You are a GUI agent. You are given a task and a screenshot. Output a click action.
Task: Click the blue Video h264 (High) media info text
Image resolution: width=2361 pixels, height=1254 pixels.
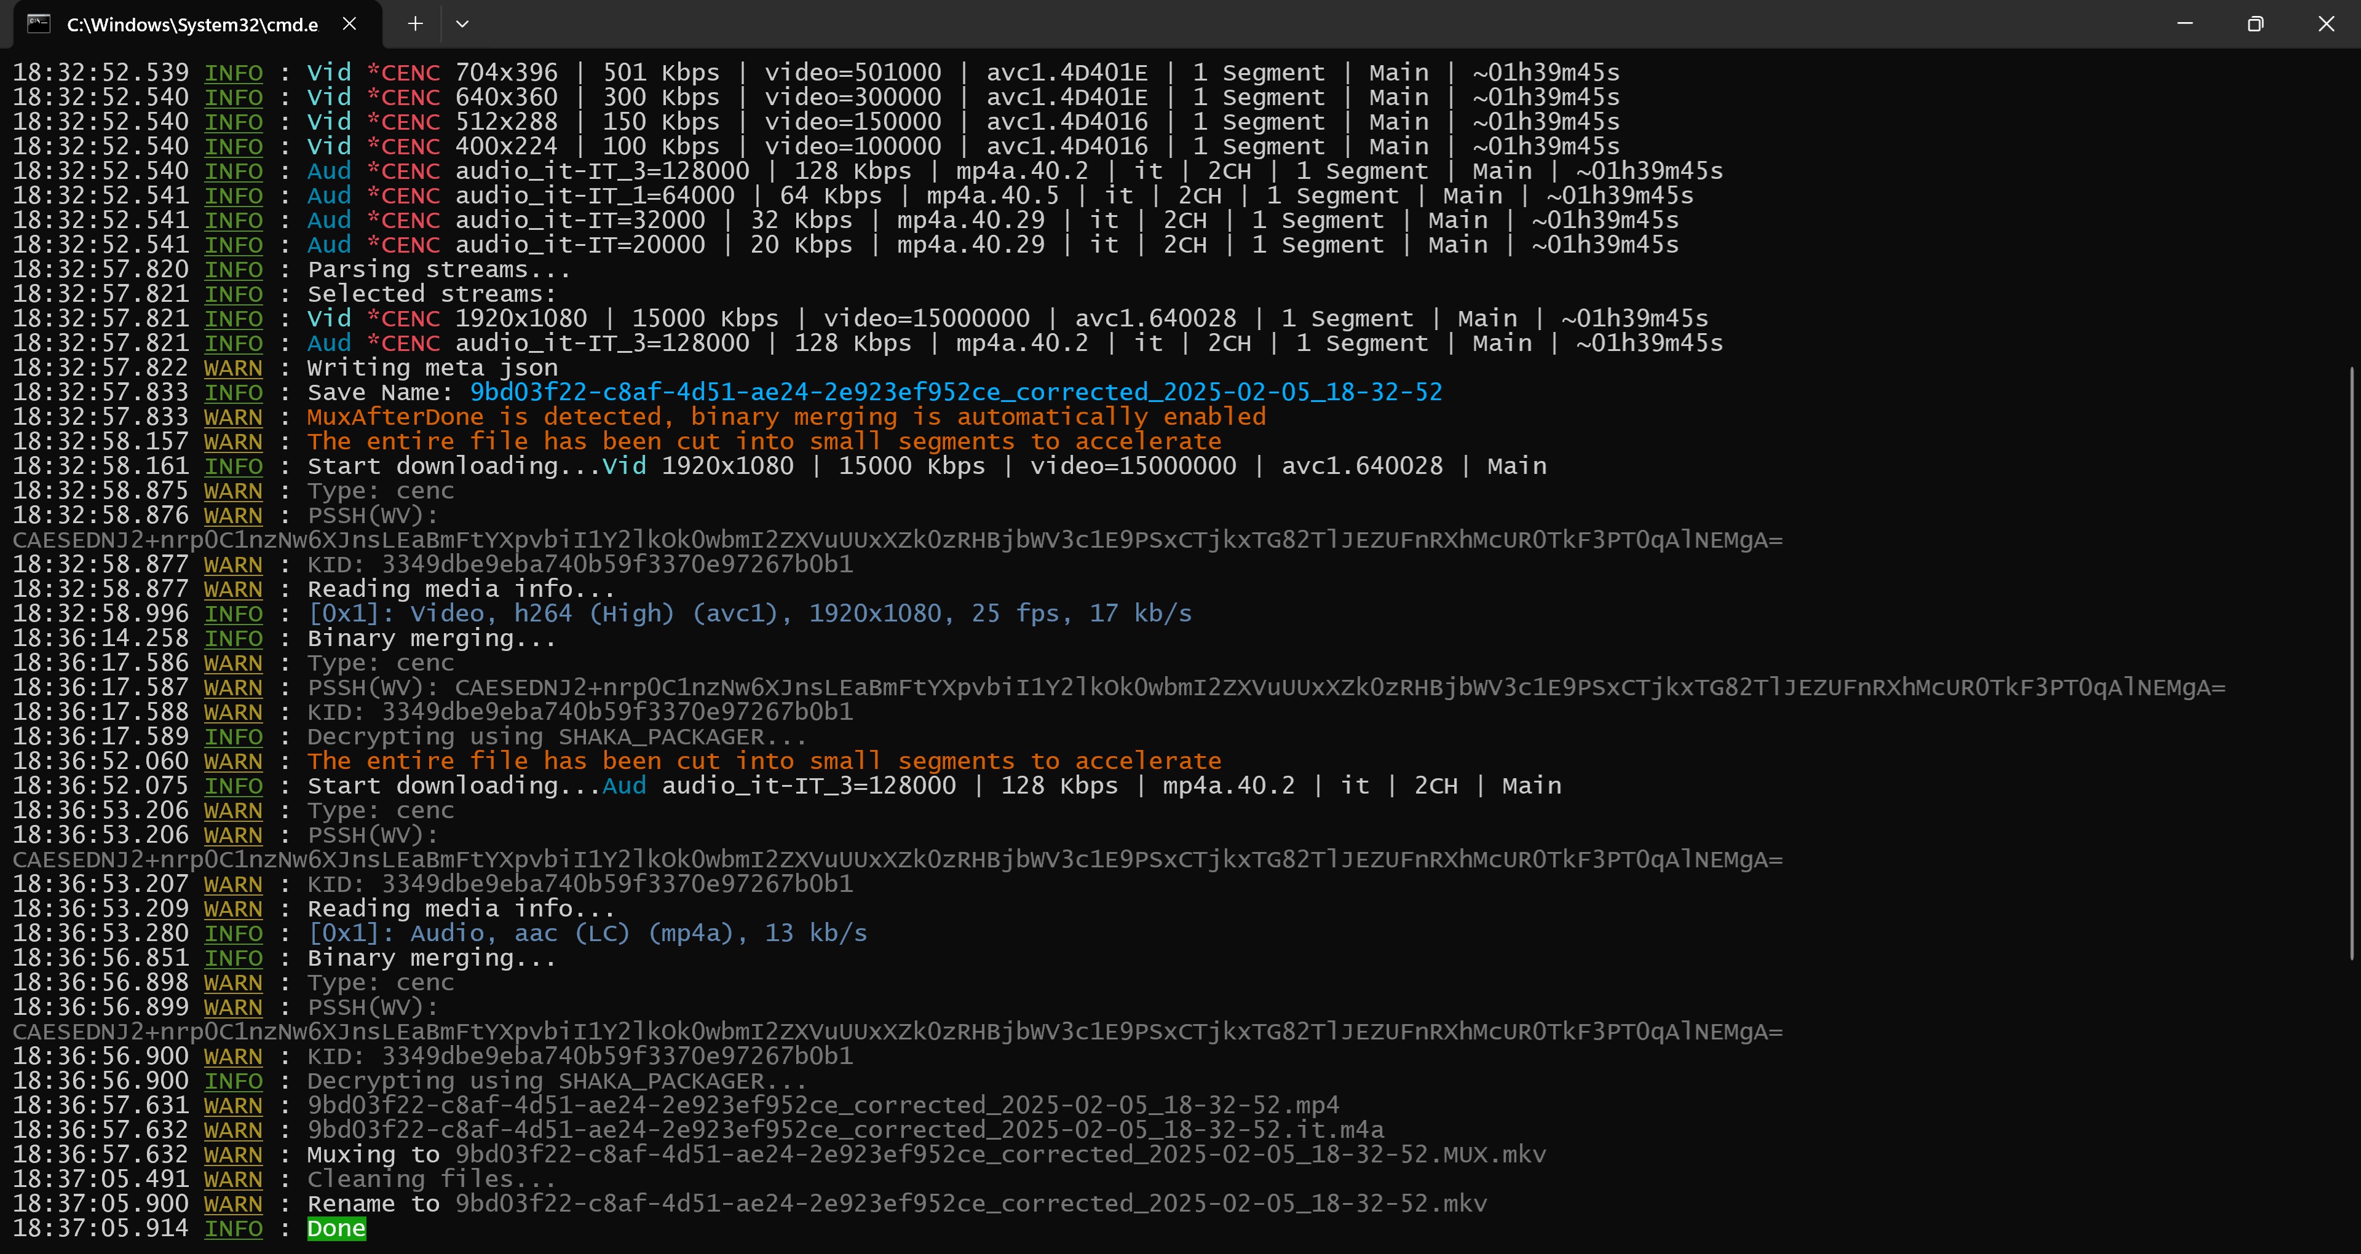coord(749,613)
